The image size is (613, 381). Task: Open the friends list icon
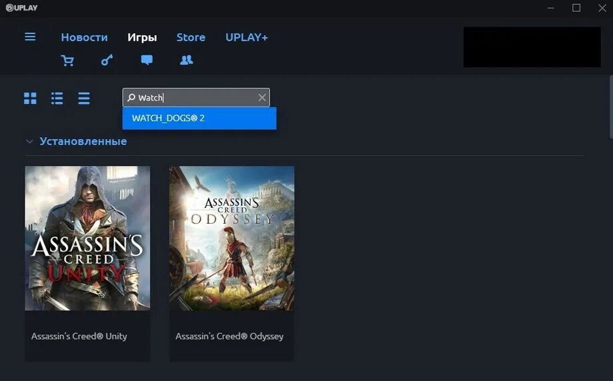coord(187,60)
